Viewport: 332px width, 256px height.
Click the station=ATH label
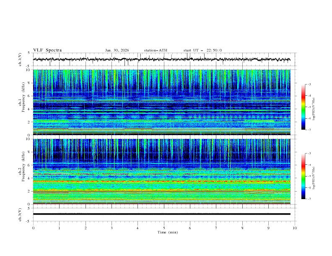(156, 50)
